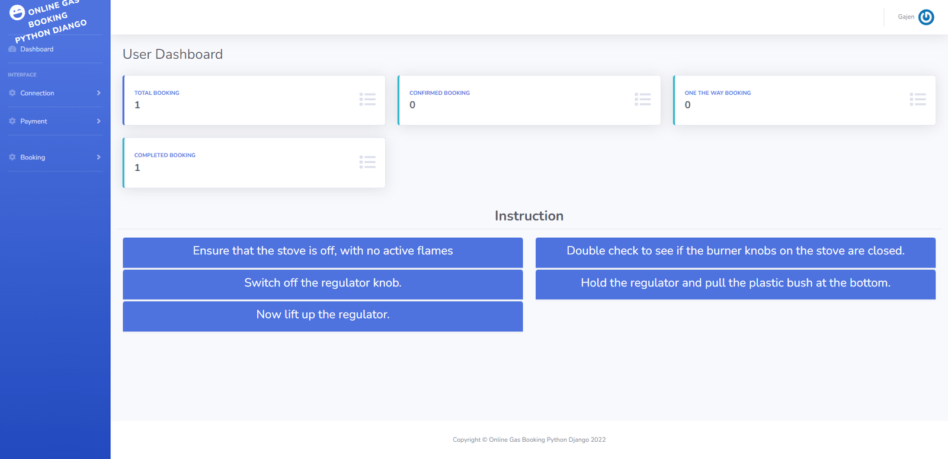Image resolution: width=948 pixels, height=459 pixels.
Task: Click the Connection gear icon
Action: [12, 93]
